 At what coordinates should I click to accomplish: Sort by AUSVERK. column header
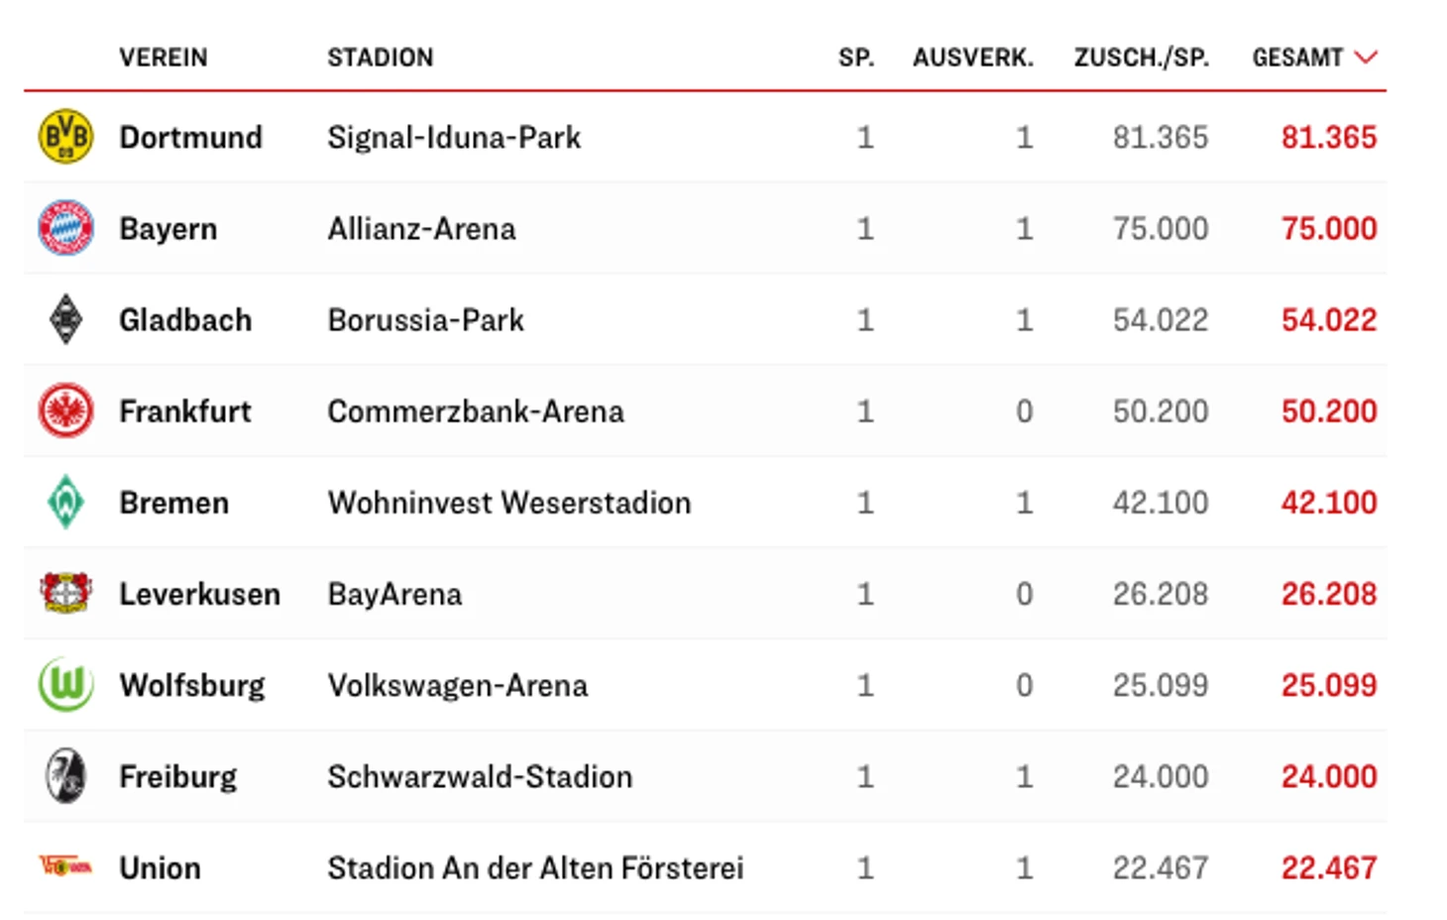(972, 57)
